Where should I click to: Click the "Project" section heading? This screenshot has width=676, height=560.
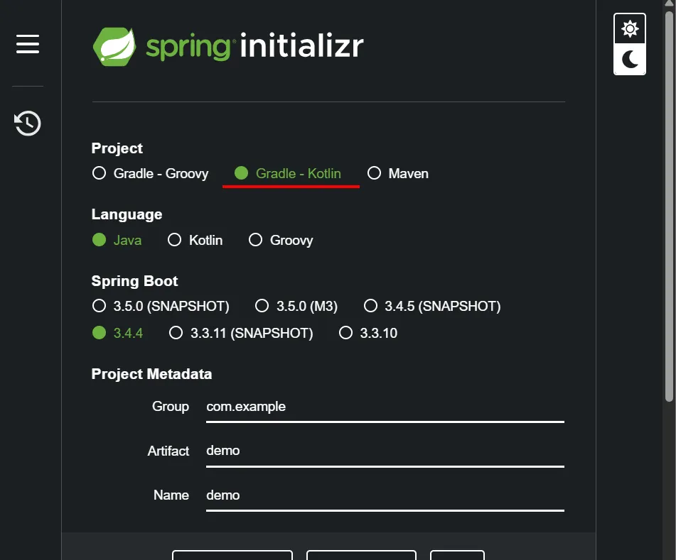pos(117,148)
